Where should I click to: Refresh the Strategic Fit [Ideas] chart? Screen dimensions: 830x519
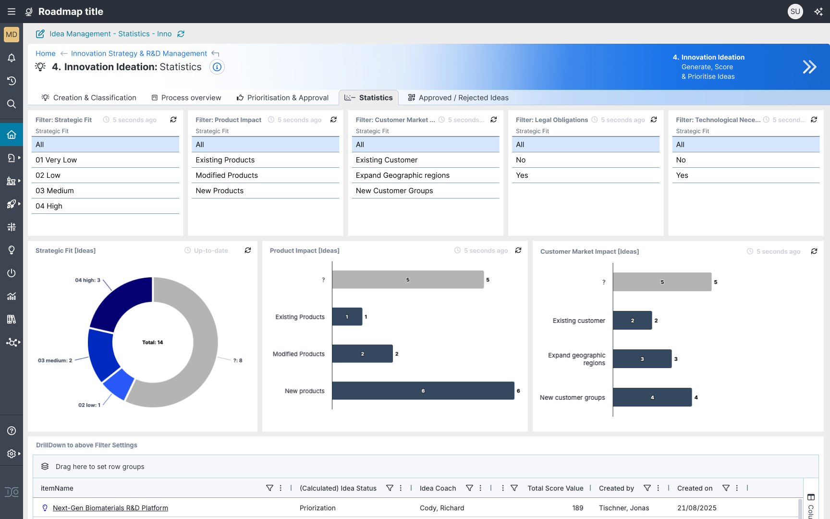(248, 250)
